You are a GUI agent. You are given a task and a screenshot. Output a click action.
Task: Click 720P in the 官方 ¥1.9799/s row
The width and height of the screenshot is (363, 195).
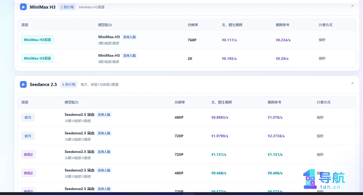[179, 136]
